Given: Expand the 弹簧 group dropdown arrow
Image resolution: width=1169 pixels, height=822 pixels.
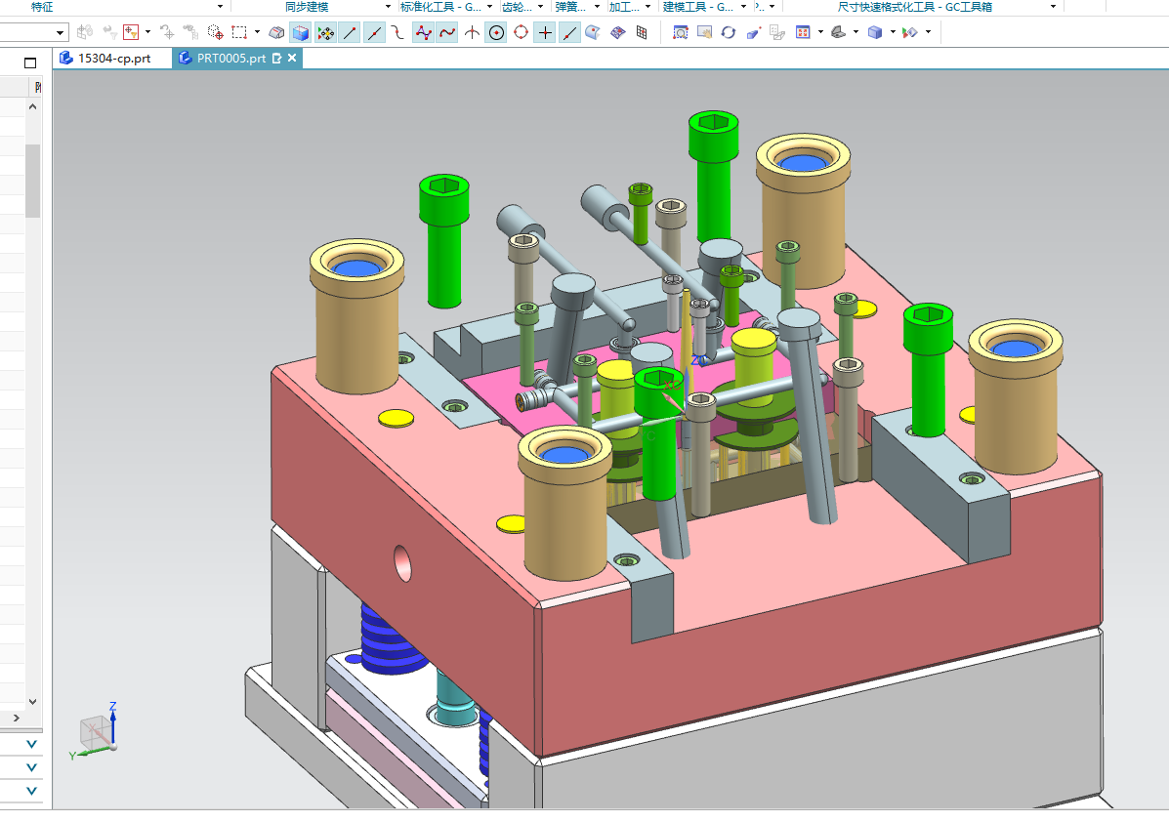Looking at the screenshot, I should tap(597, 7).
